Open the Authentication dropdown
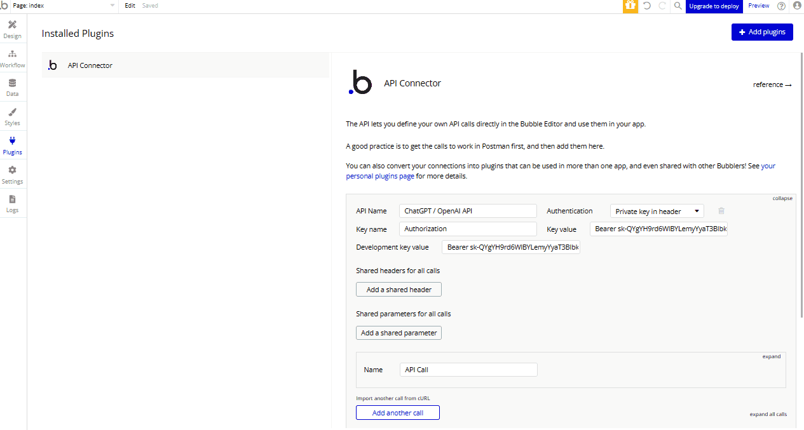 pyautogui.click(x=657, y=210)
